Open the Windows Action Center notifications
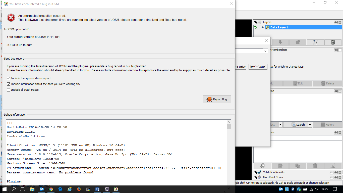The width and height of the screenshot is (343, 193). tap(335, 189)
